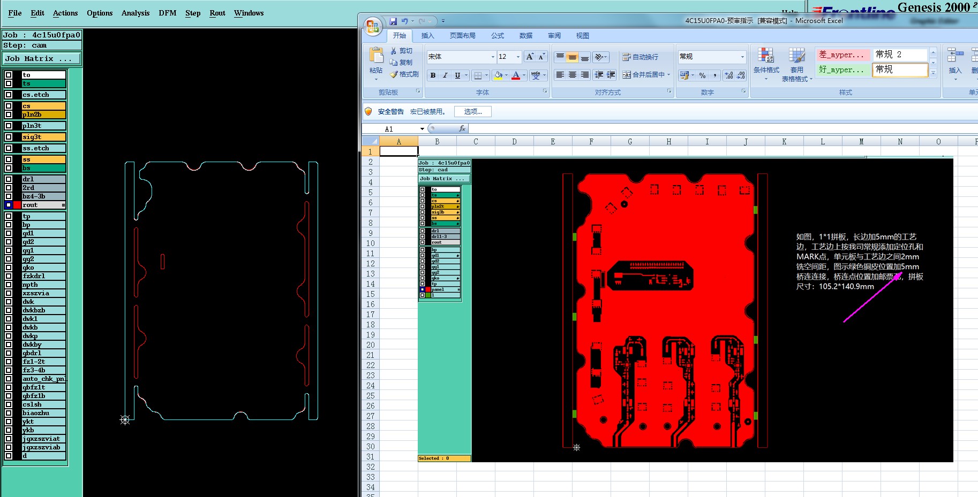Open the font size dropdown
The width and height of the screenshot is (978, 497).
tap(518, 57)
